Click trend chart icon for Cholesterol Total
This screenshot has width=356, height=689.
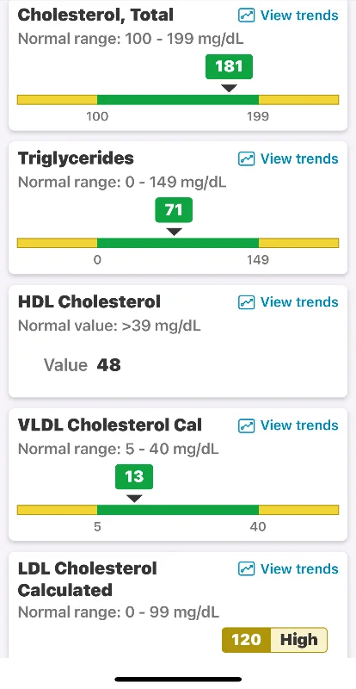246,16
